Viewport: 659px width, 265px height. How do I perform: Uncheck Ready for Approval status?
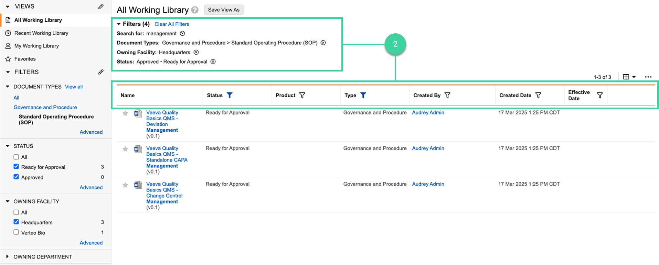[x=16, y=167]
